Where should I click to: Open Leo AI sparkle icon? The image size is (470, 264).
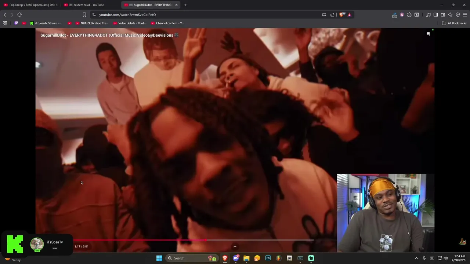(450, 15)
